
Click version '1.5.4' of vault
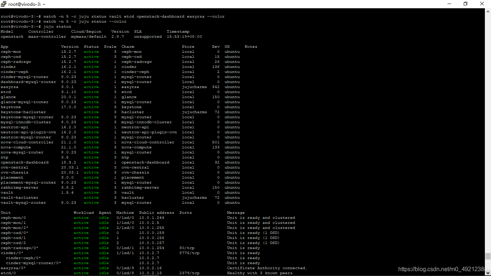pos(67,193)
